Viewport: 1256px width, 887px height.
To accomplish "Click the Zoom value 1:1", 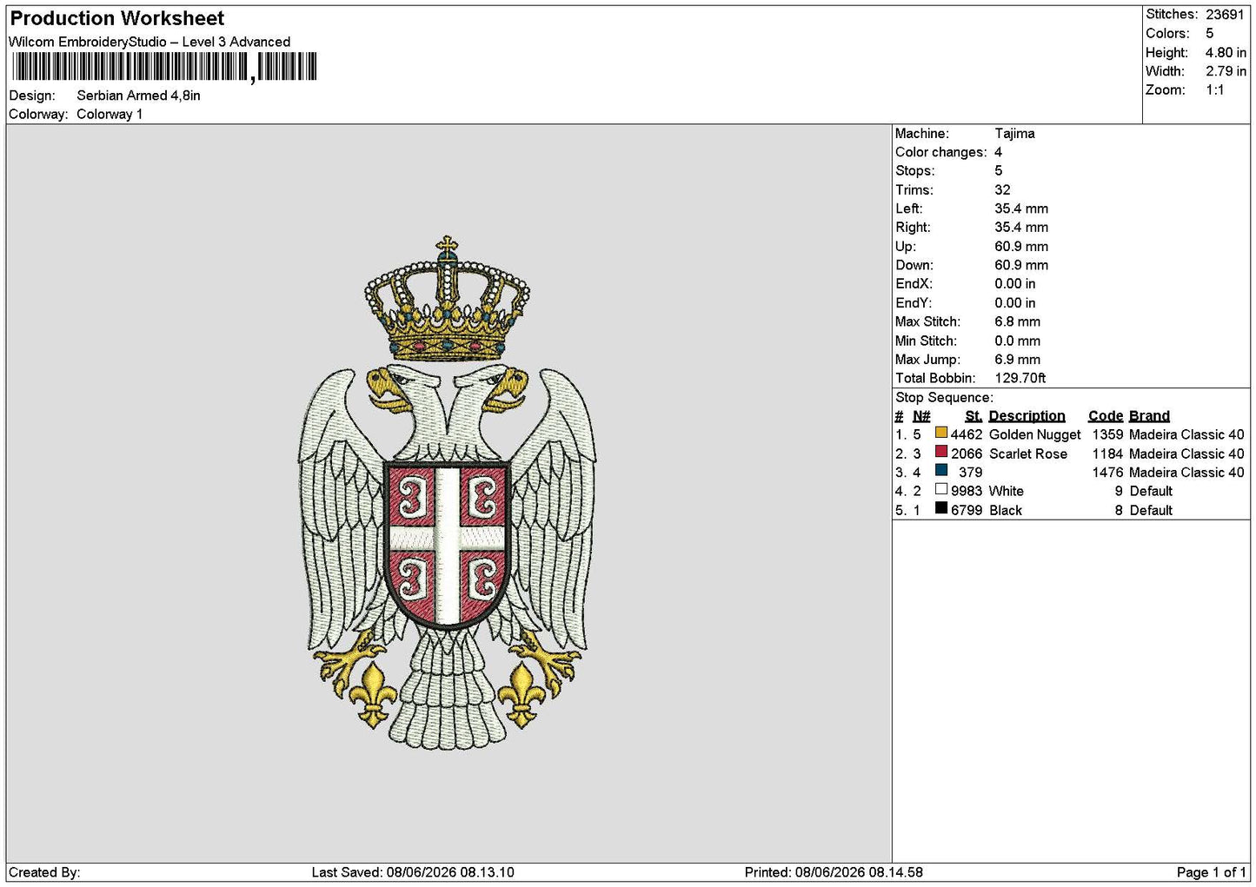I will coord(1214,90).
